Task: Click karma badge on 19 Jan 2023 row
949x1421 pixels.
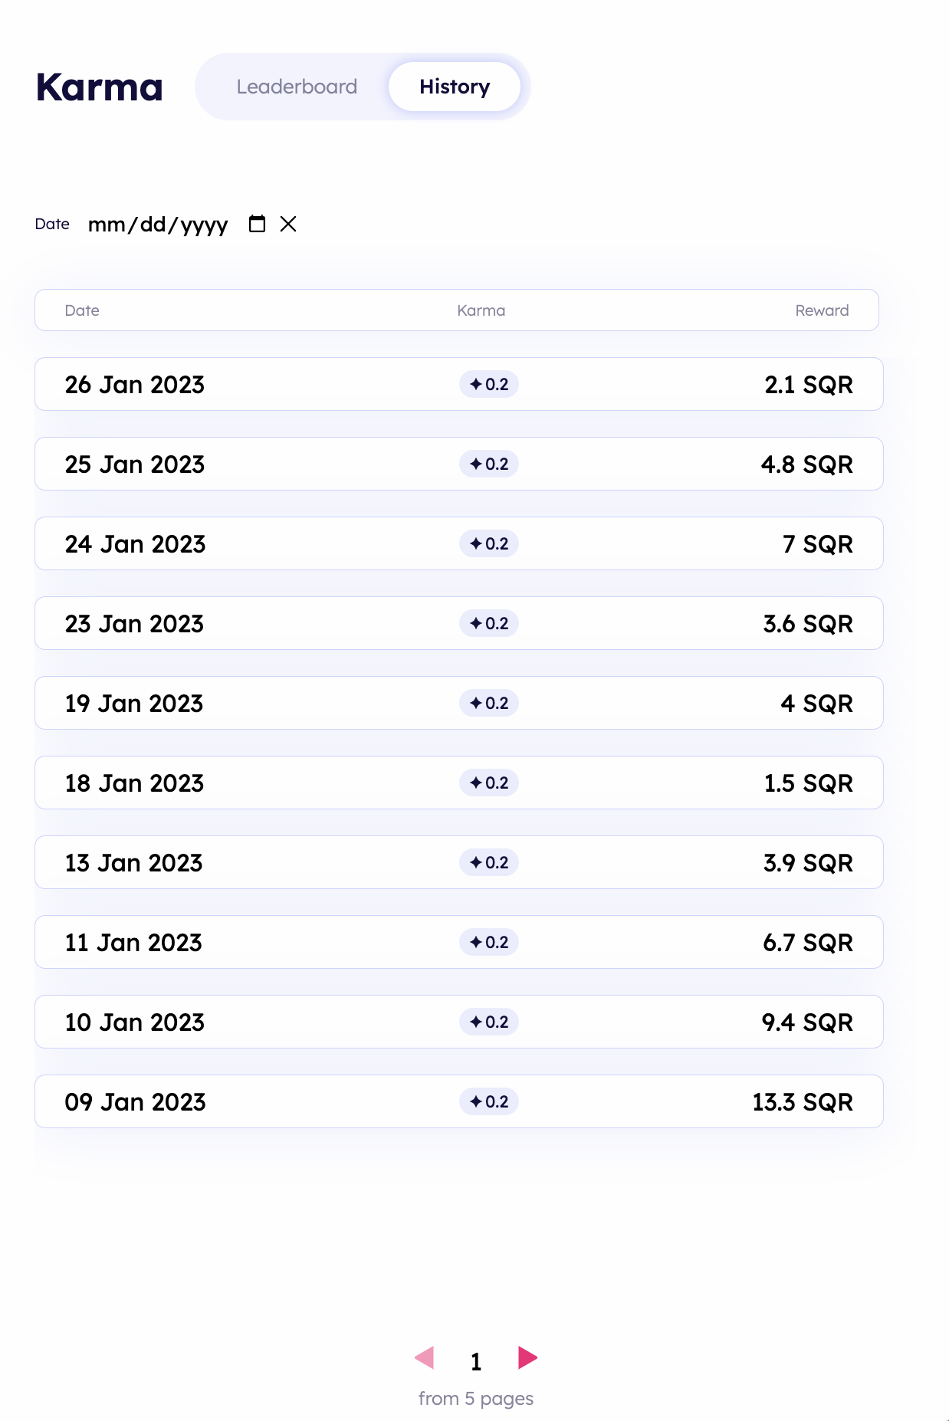Action: point(489,703)
